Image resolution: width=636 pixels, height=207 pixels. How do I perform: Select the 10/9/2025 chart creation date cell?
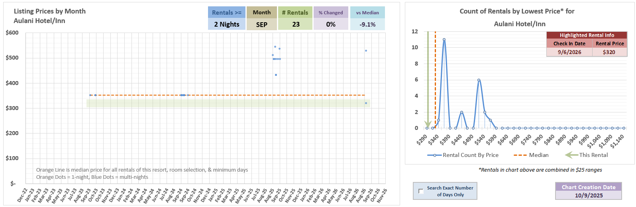[588, 195]
